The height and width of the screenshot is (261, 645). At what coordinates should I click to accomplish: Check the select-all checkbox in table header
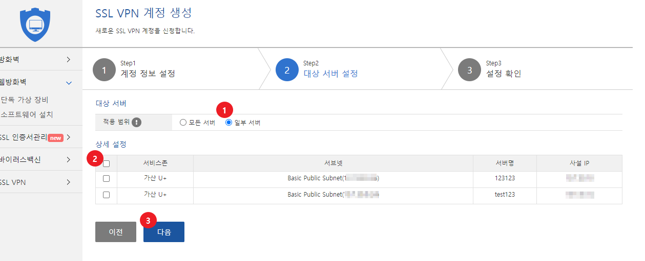pos(107,163)
